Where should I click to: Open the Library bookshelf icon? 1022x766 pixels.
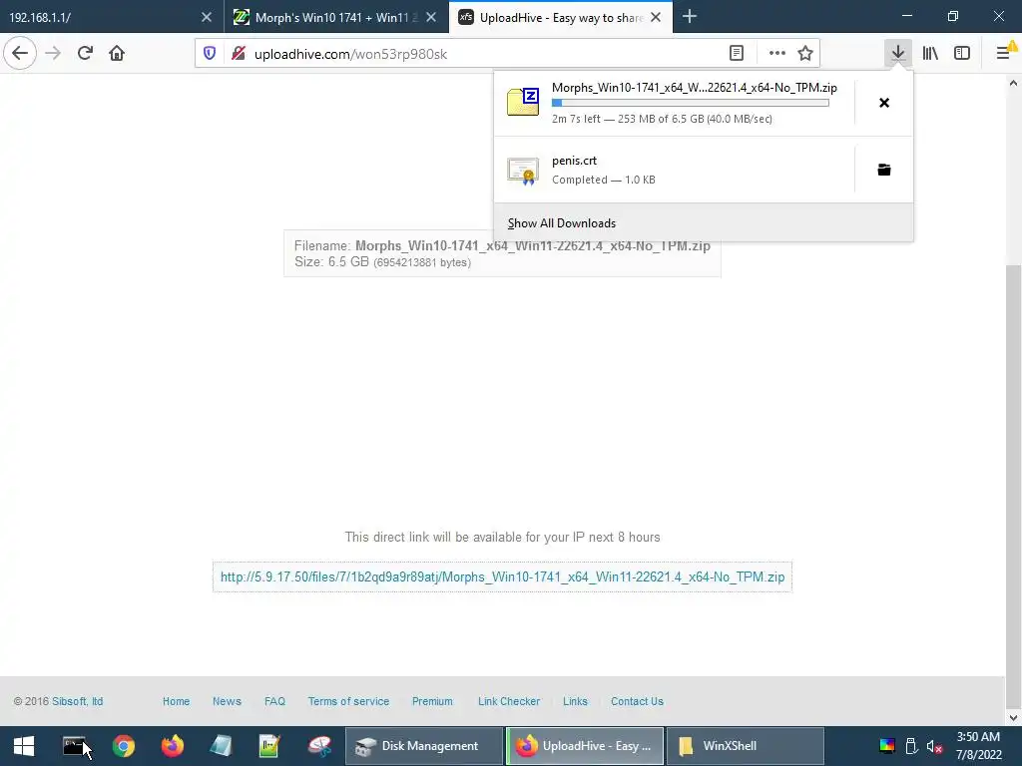click(x=930, y=54)
